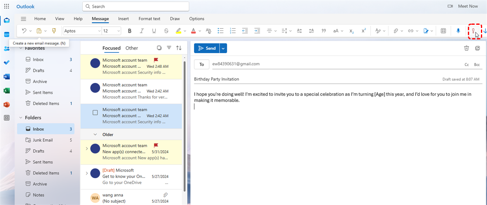This screenshot has width=487, height=205.
Task: Open Calendar from left app rail
Action: 6,35
